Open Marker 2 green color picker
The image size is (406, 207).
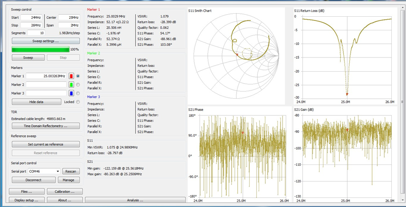click(71, 85)
